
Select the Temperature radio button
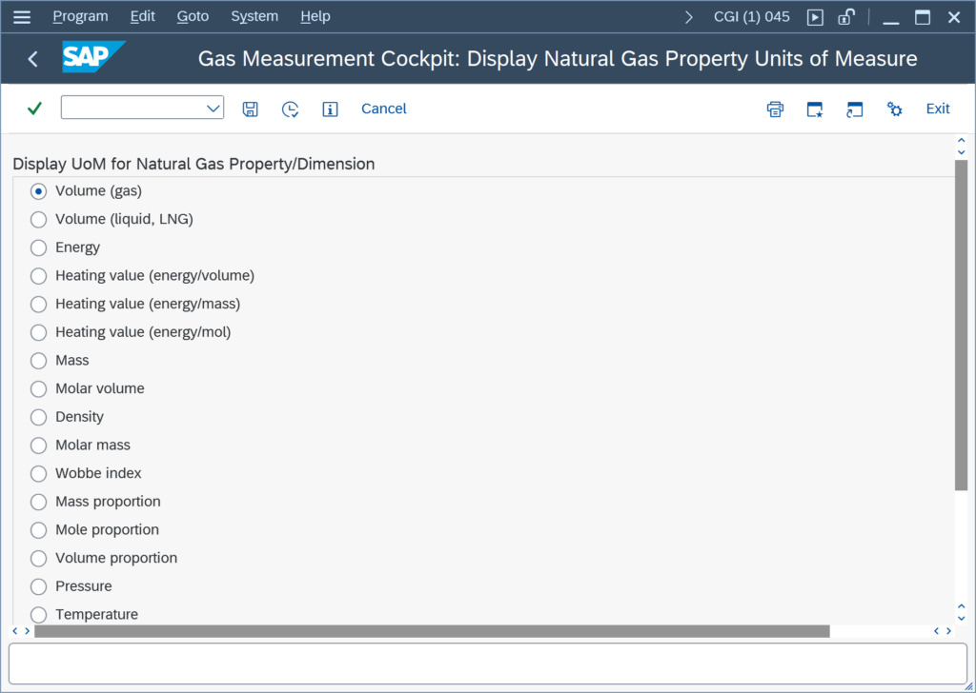pyautogui.click(x=38, y=615)
